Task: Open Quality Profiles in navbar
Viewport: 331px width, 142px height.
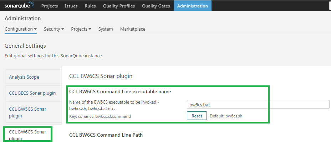Action: point(119,6)
